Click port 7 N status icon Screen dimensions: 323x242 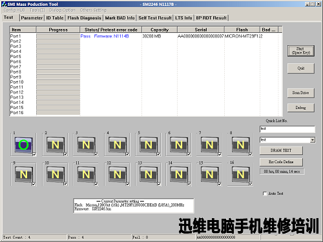[210, 145]
